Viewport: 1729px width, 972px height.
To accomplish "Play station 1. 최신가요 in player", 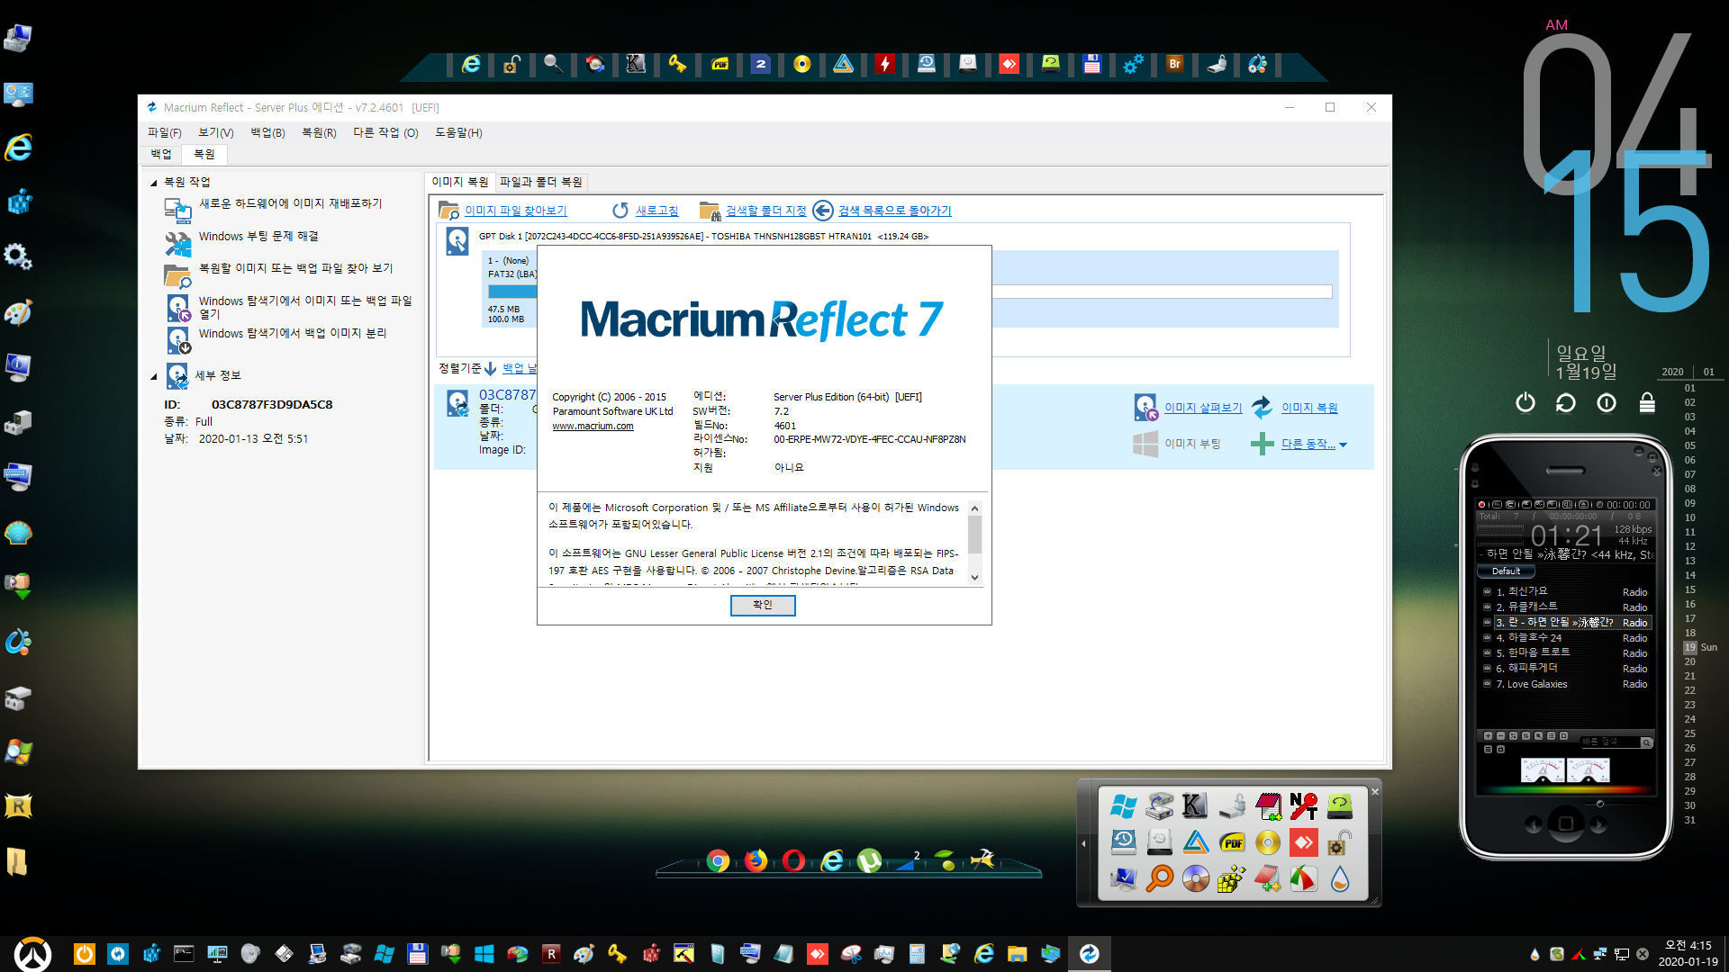I will pyautogui.click(x=1566, y=591).
